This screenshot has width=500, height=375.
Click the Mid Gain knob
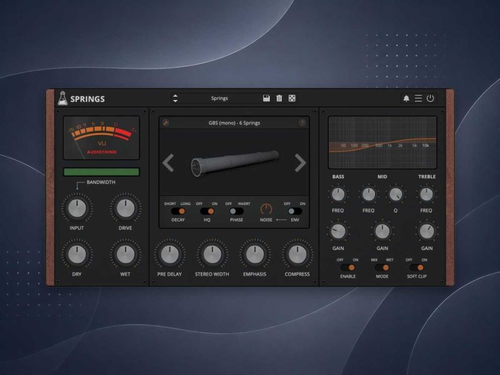coord(382,231)
